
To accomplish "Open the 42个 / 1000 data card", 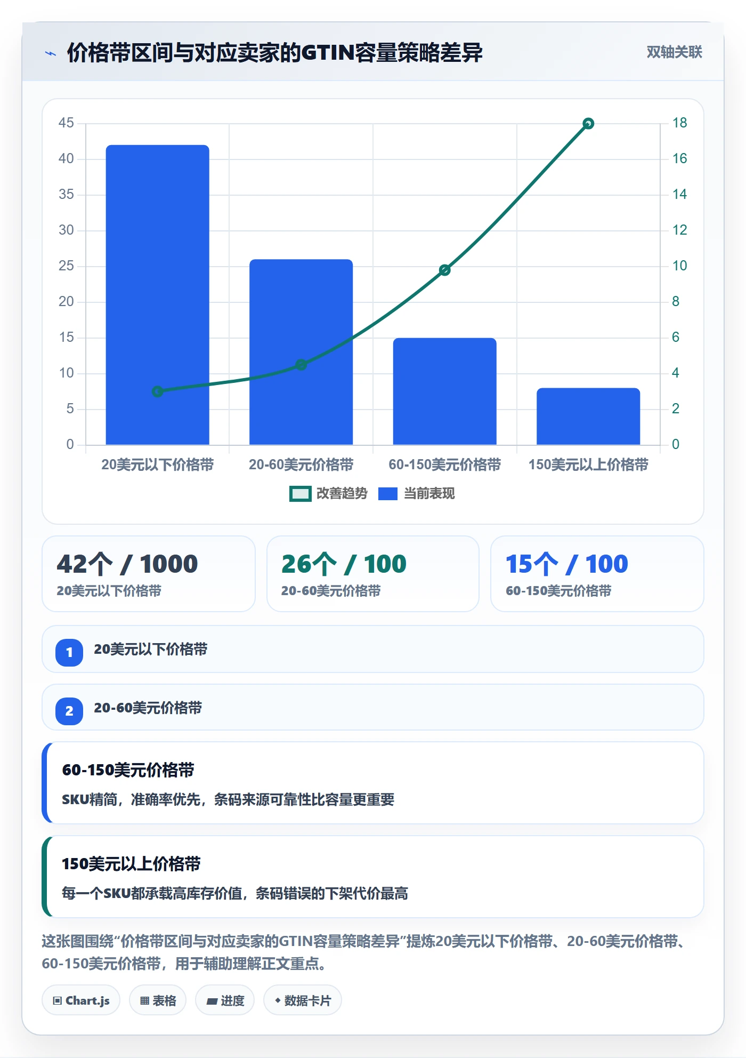I will click(149, 574).
